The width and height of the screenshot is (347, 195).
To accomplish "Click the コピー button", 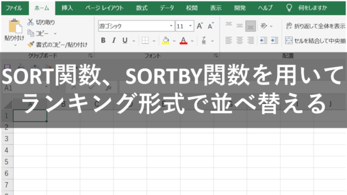I will tap(42, 34).
